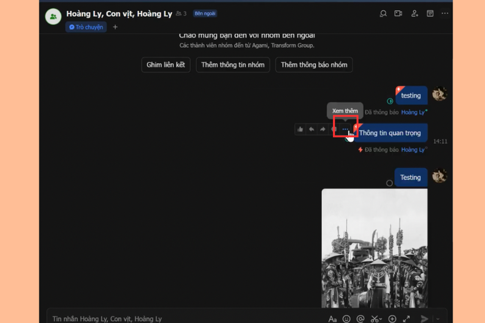This screenshot has height=323, width=485.
Task: Open search in chat icon
Action: pyautogui.click(x=383, y=13)
